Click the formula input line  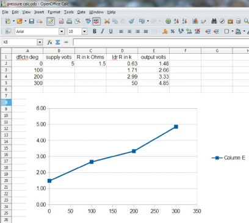click(x=161, y=42)
